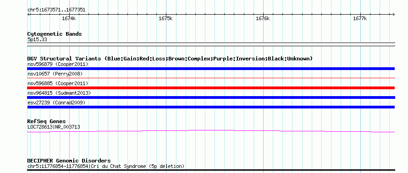
Task: Click the chr5:1673571..1677351 region label
Action: [x=56, y=10]
